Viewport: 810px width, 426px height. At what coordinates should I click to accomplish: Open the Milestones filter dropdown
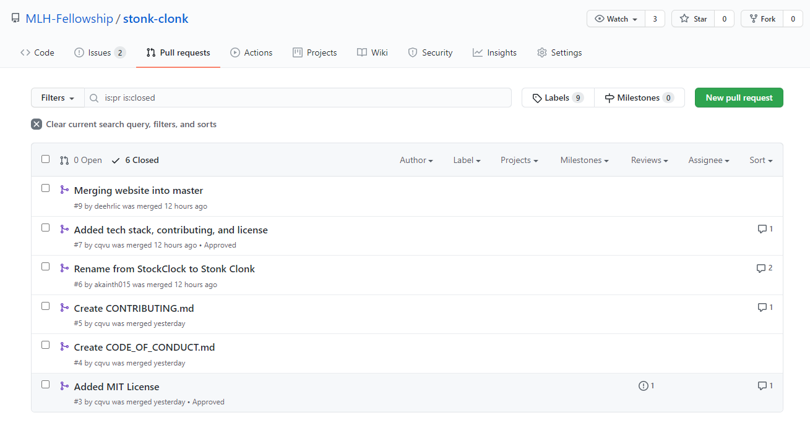585,160
